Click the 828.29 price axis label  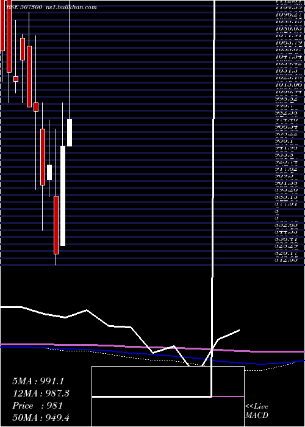click(x=287, y=246)
